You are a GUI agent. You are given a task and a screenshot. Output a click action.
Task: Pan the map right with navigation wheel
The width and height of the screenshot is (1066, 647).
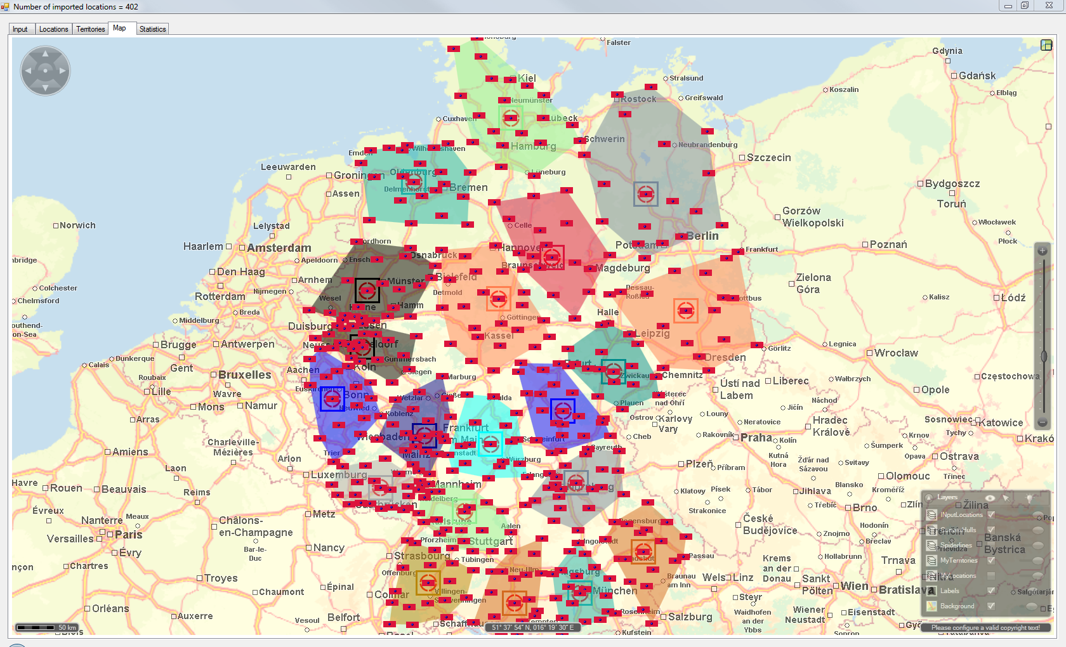point(62,70)
